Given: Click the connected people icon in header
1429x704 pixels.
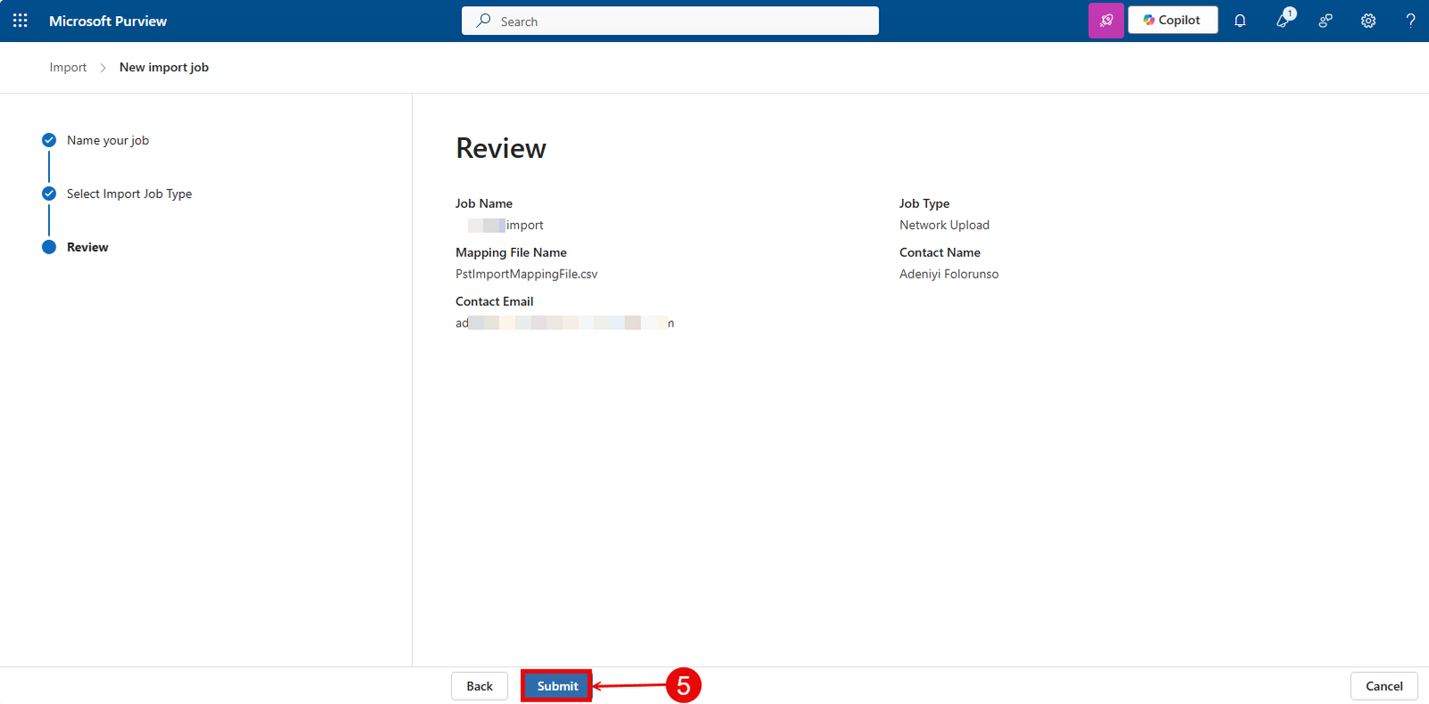Looking at the screenshot, I should point(1325,21).
